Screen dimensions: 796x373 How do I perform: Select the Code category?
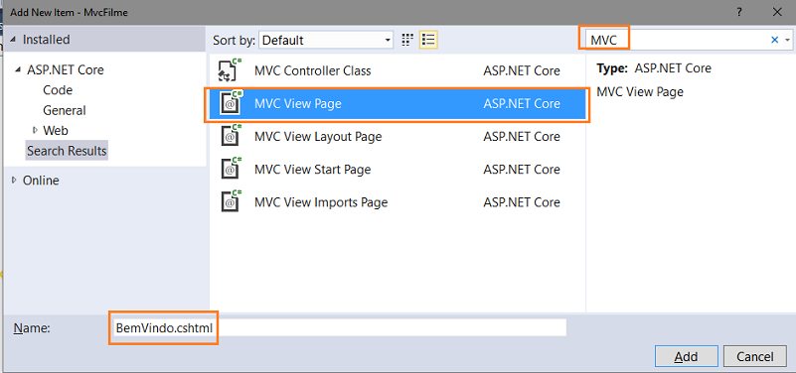pyautogui.click(x=58, y=90)
